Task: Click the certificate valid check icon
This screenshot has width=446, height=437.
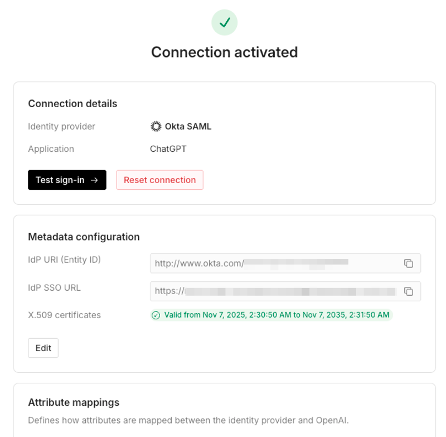Action: (156, 315)
